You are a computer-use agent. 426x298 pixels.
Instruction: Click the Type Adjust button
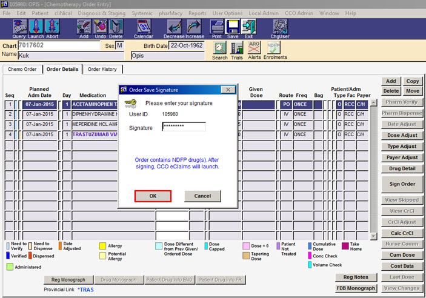(402, 147)
